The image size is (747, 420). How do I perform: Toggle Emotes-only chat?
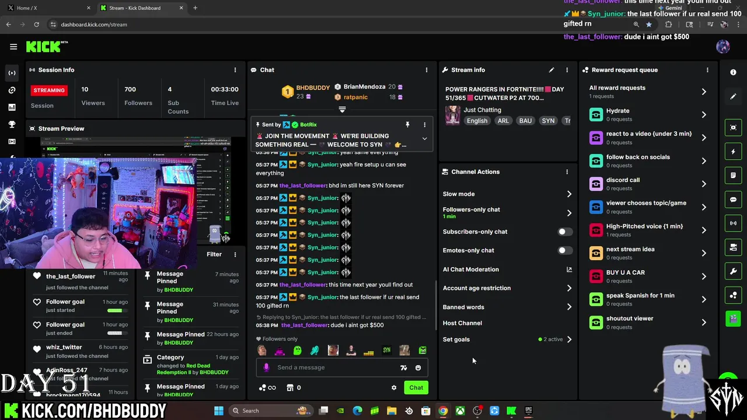(x=564, y=250)
